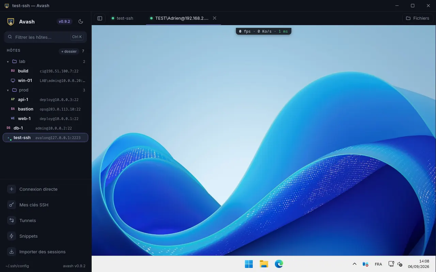Click the v0.9.2 version badge
Screen dimensions: 436x272
pyautogui.click(x=64, y=21)
